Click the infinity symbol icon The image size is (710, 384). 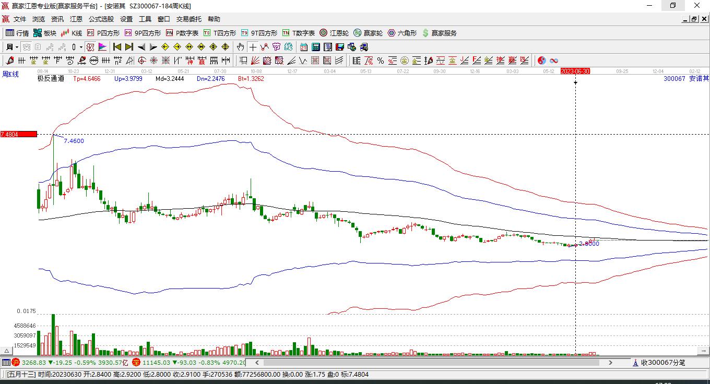tap(554, 61)
